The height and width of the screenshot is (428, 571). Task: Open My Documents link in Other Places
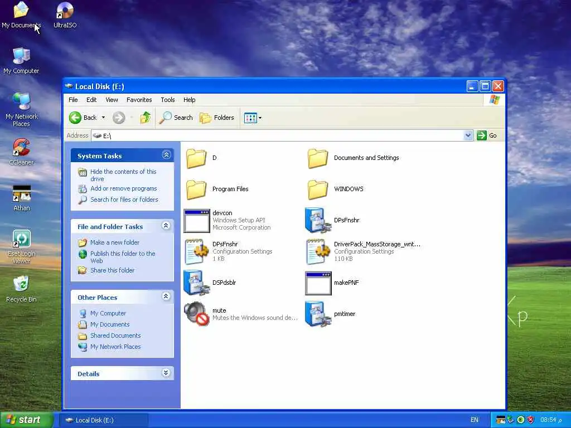110,325
